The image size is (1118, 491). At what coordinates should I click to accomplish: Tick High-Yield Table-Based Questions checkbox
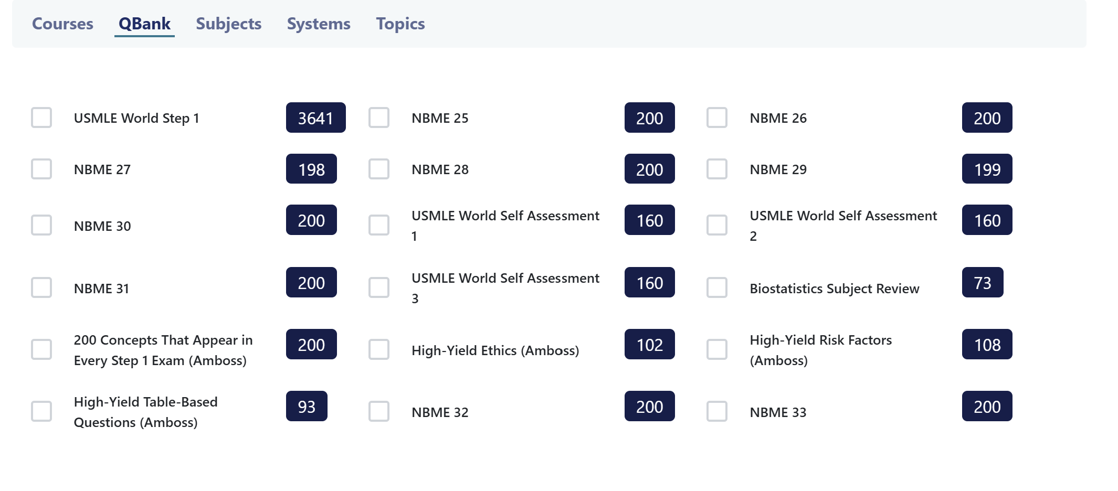(41, 412)
